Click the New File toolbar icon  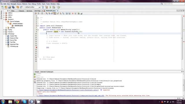[3, 7]
